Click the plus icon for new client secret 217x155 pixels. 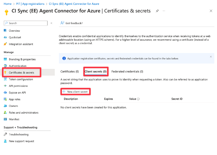click(x=64, y=92)
